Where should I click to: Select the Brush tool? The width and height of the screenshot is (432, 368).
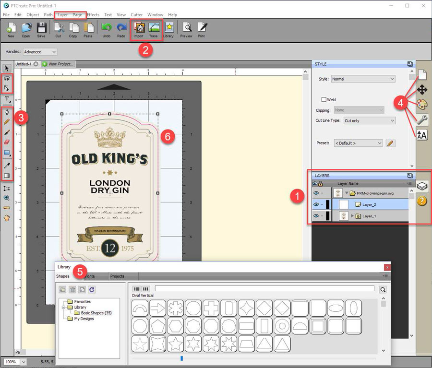coord(7,131)
